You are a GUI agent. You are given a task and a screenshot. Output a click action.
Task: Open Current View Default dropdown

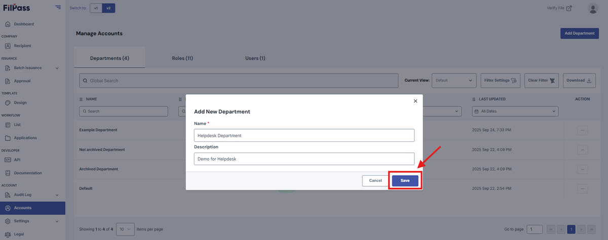[454, 80]
